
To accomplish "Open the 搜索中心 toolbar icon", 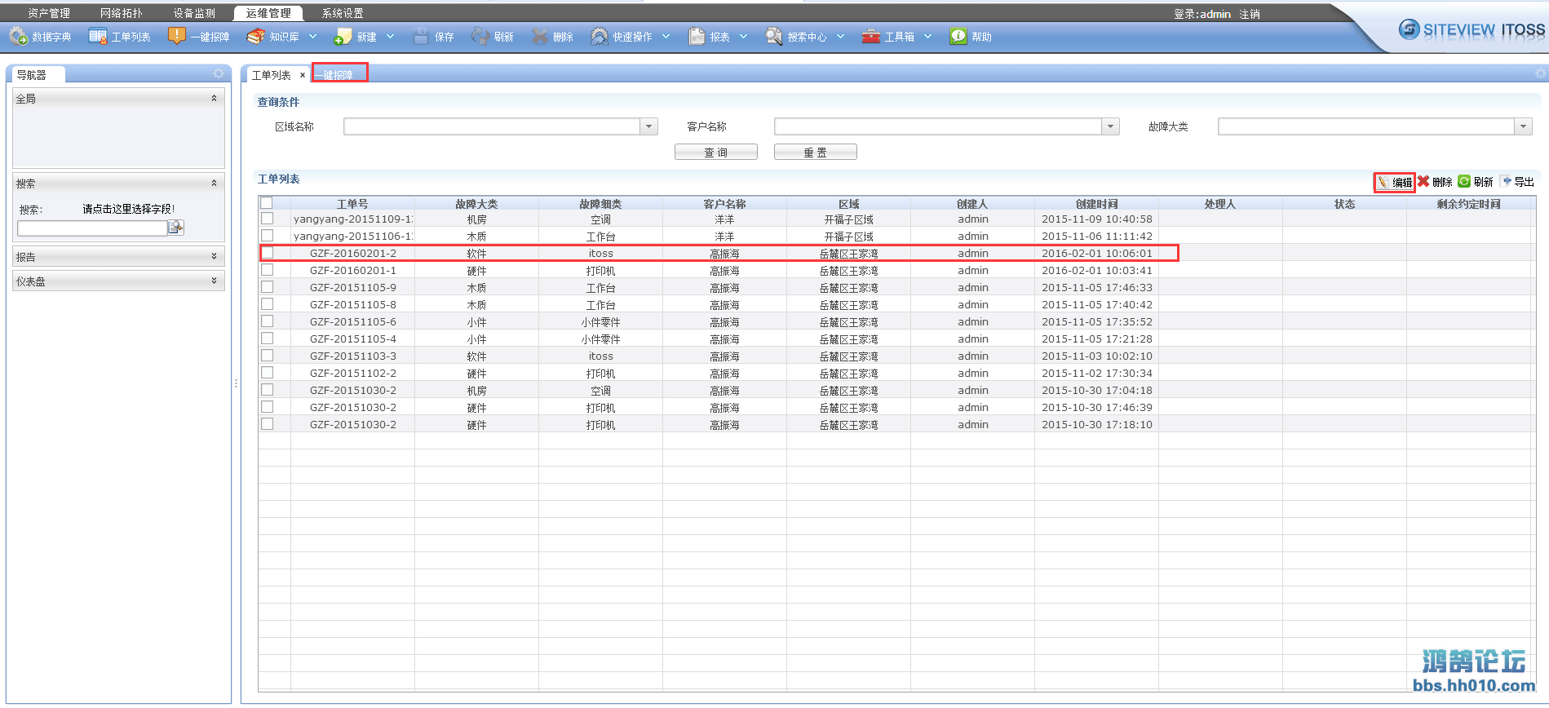I will coord(773,37).
